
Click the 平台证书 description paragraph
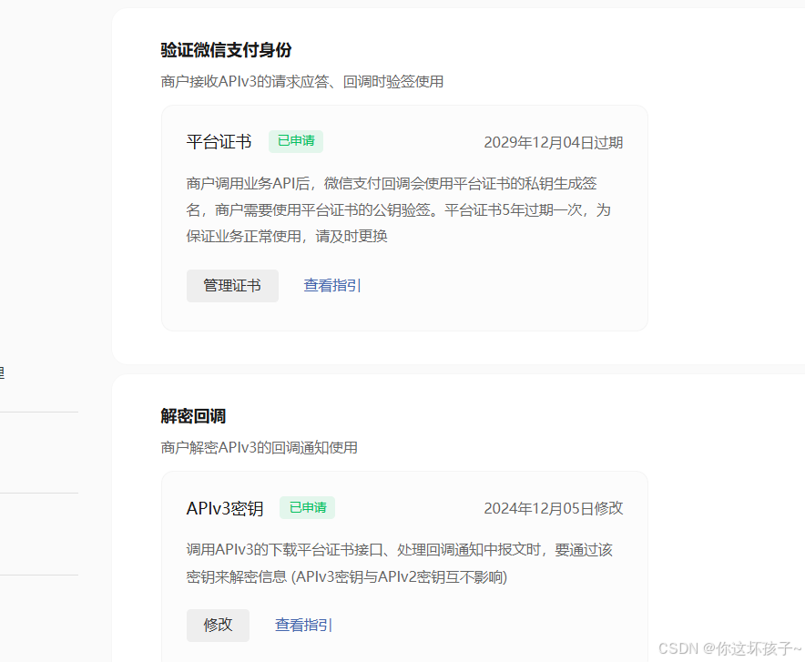coord(398,209)
